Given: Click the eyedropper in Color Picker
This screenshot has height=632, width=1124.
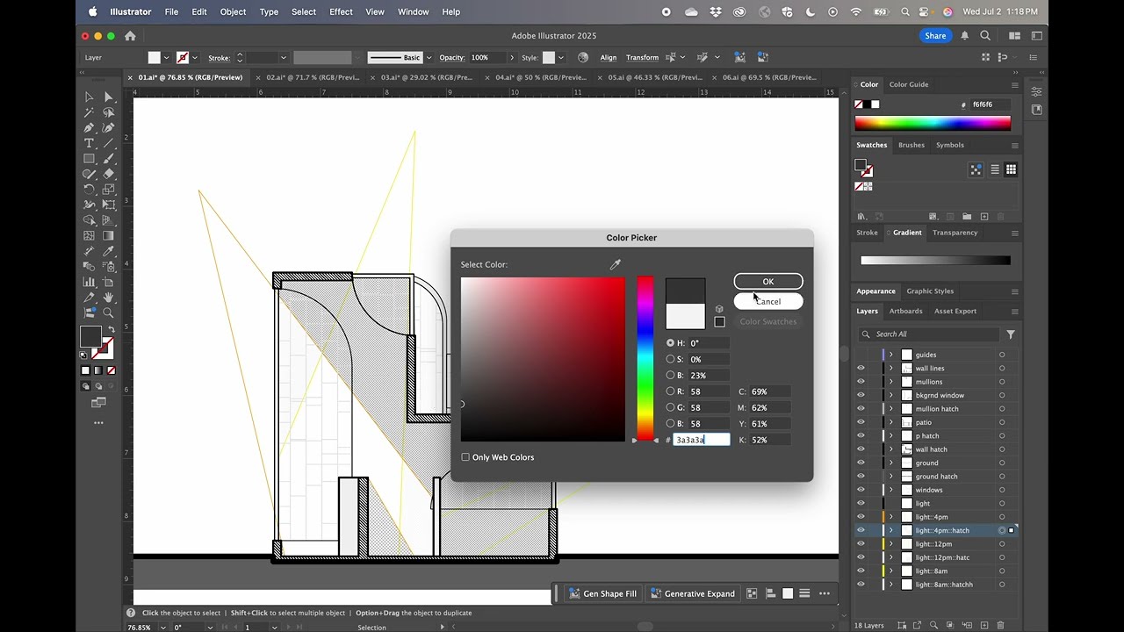Looking at the screenshot, I should pos(616,264).
